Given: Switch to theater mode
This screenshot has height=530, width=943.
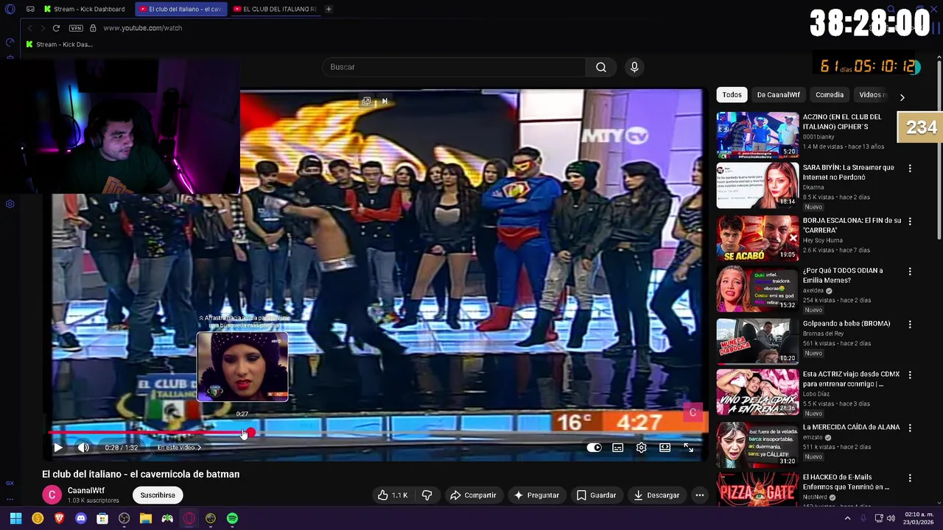Looking at the screenshot, I should 665,448.
